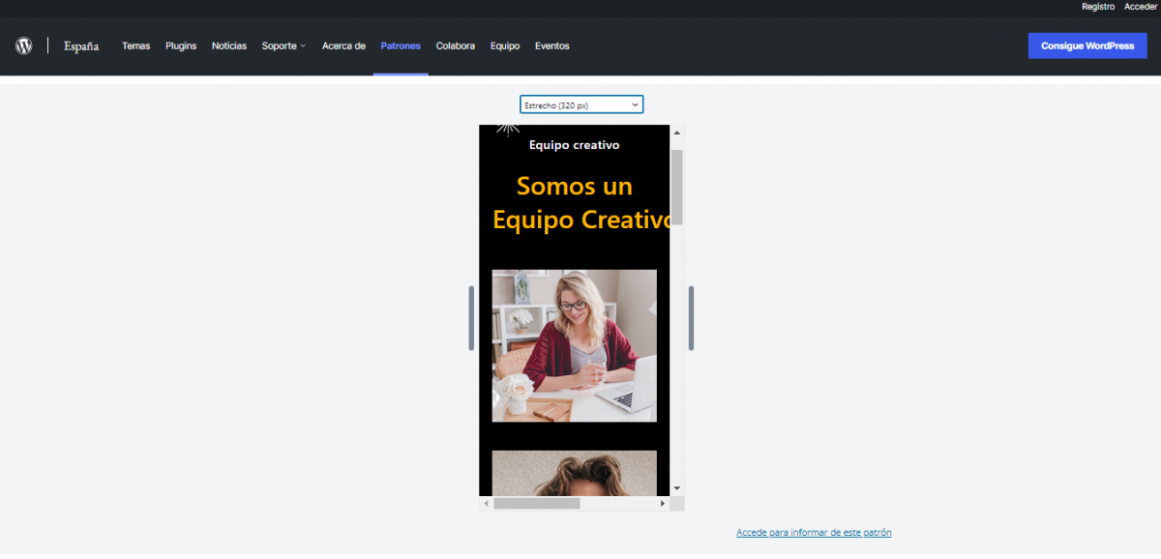1161x559 pixels.
Task: Click the scroll up arrow in preview
Action: point(677,132)
